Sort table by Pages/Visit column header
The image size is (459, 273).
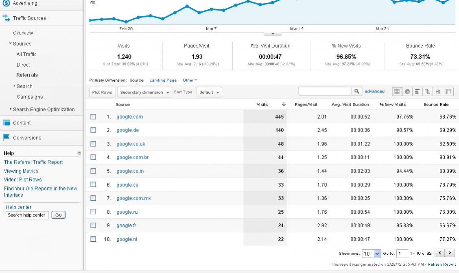pyautogui.click(x=306, y=104)
